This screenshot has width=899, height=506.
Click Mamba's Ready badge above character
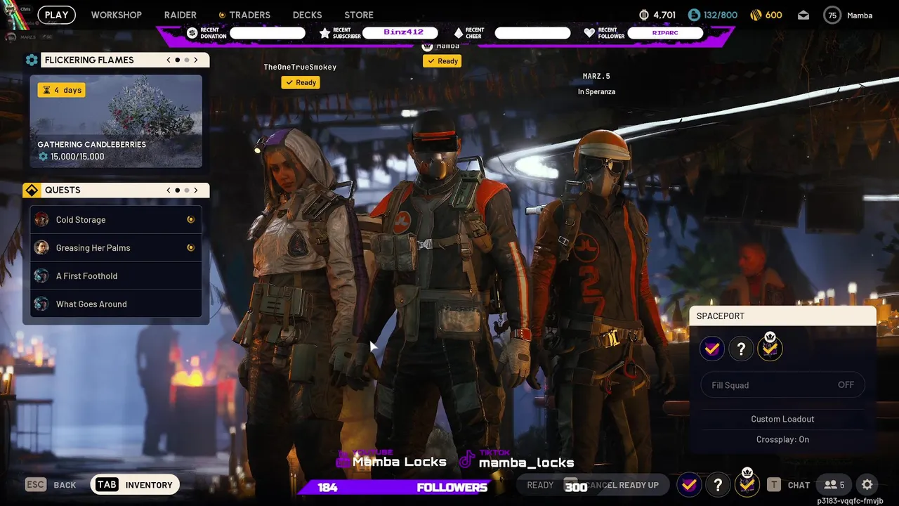click(442, 61)
